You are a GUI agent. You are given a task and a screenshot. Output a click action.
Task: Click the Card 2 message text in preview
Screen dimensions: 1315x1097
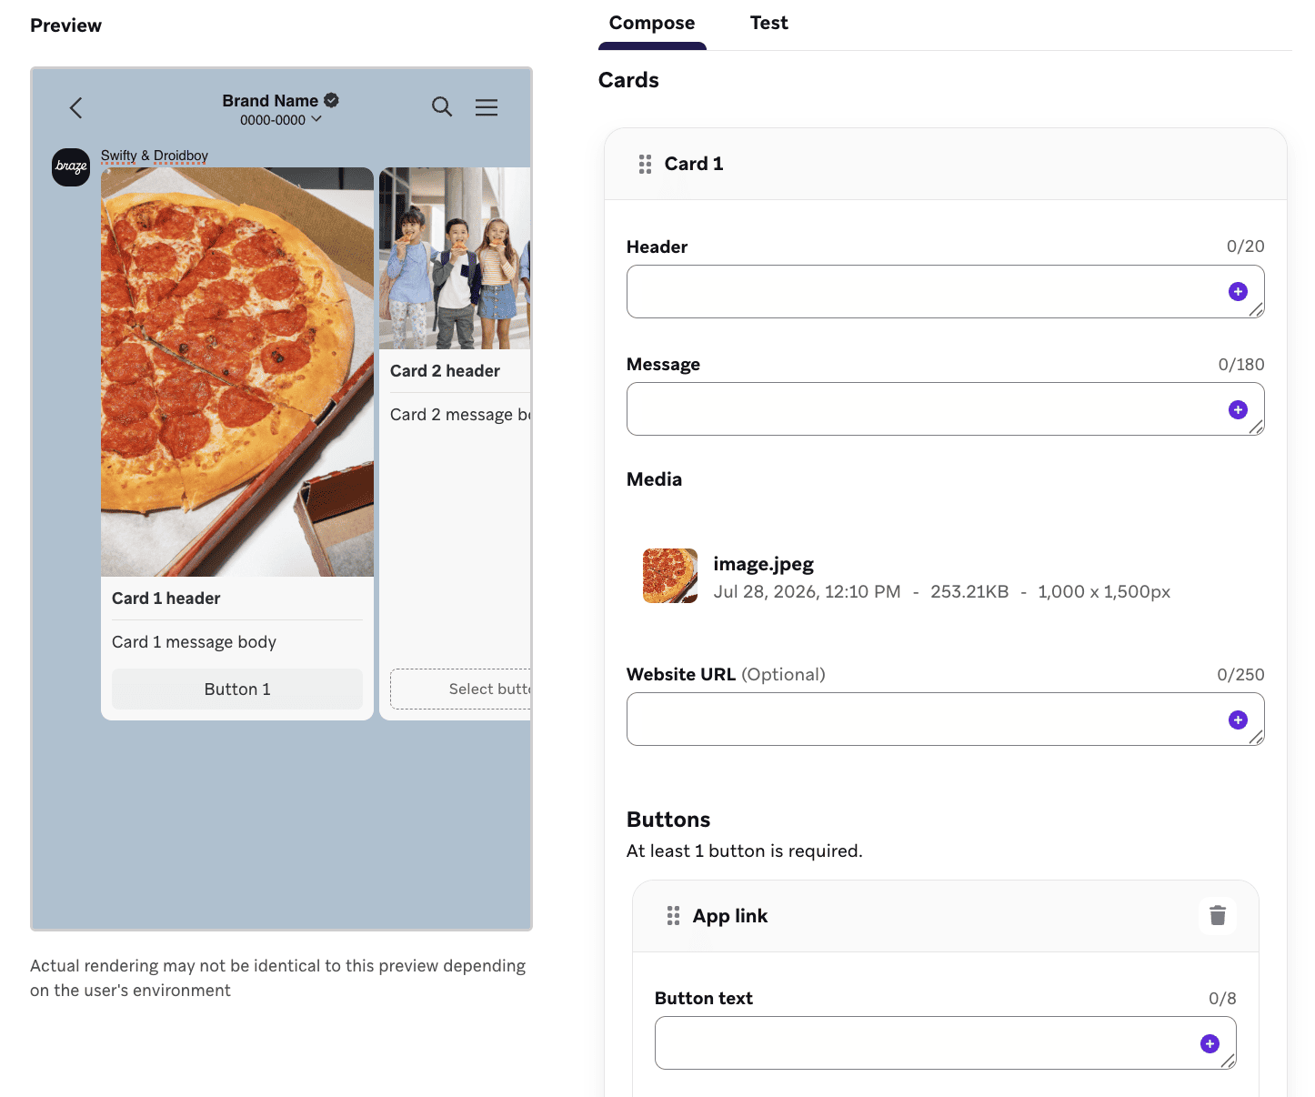click(460, 415)
